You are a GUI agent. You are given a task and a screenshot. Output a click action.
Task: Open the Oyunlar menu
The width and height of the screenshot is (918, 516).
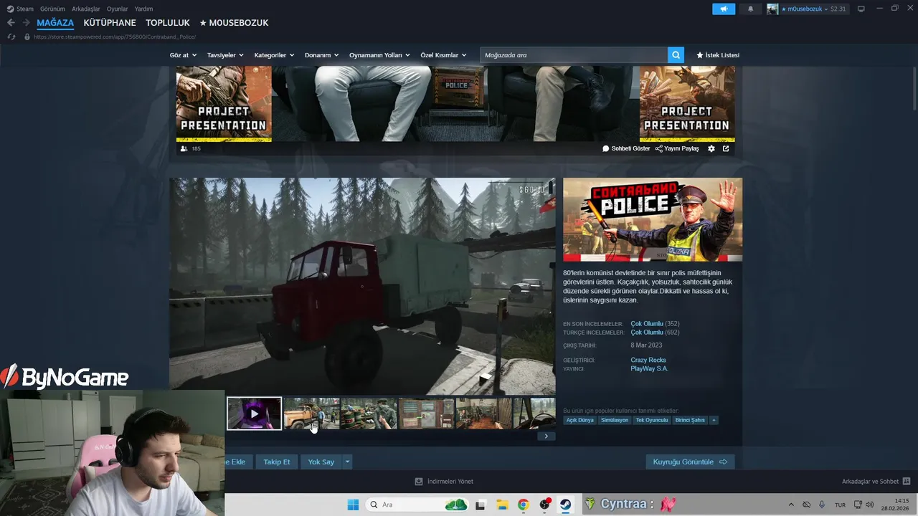(118, 9)
